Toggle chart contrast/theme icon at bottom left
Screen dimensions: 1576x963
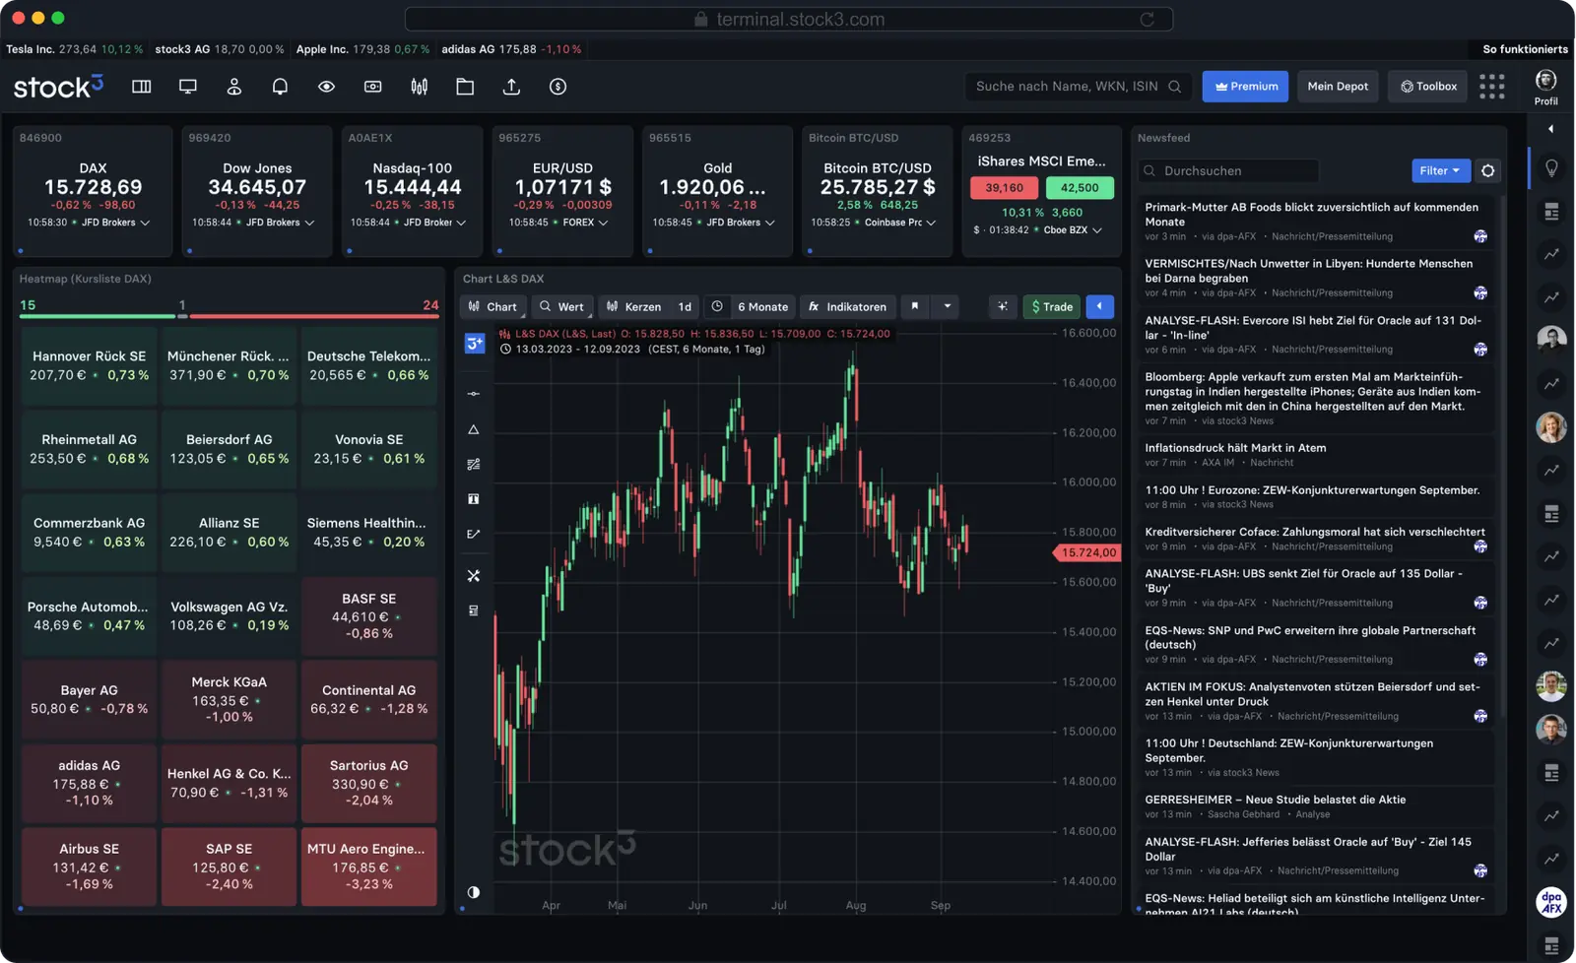coord(473,892)
